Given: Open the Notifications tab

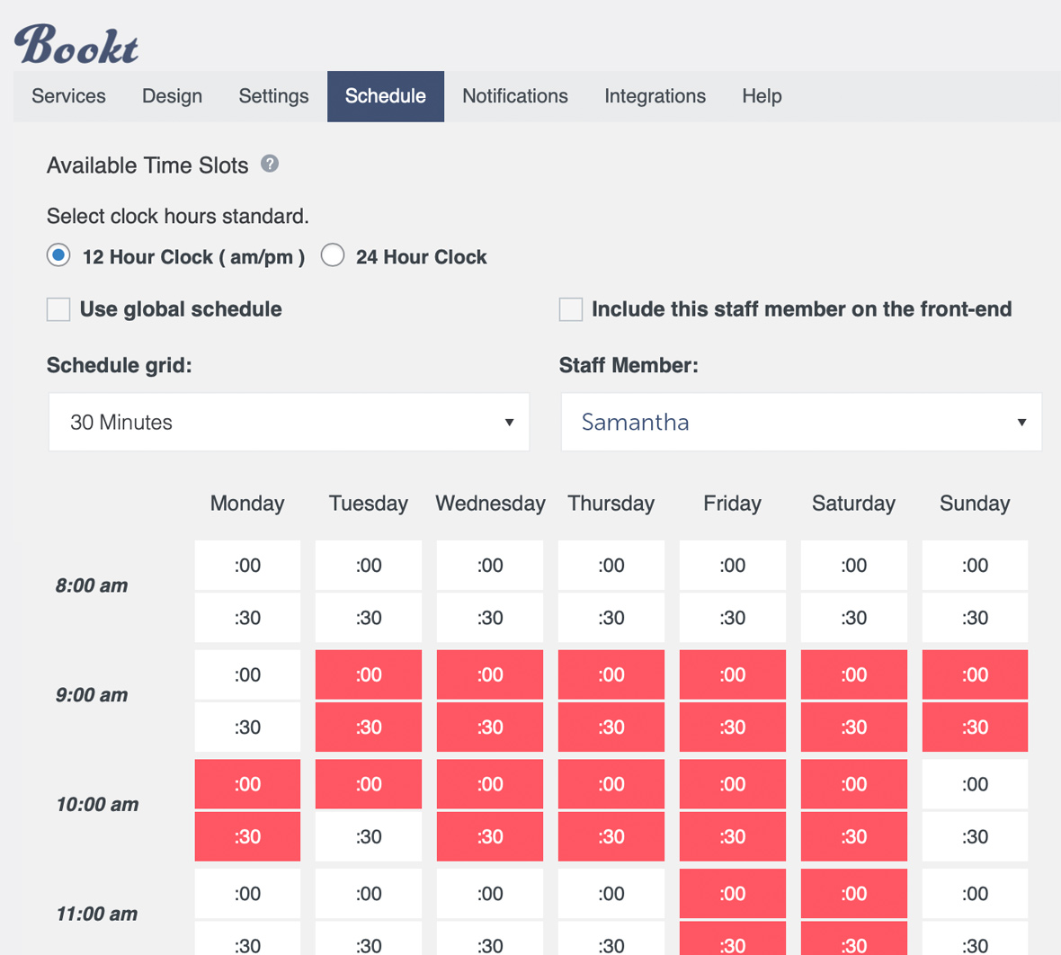Looking at the screenshot, I should coord(515,96).
